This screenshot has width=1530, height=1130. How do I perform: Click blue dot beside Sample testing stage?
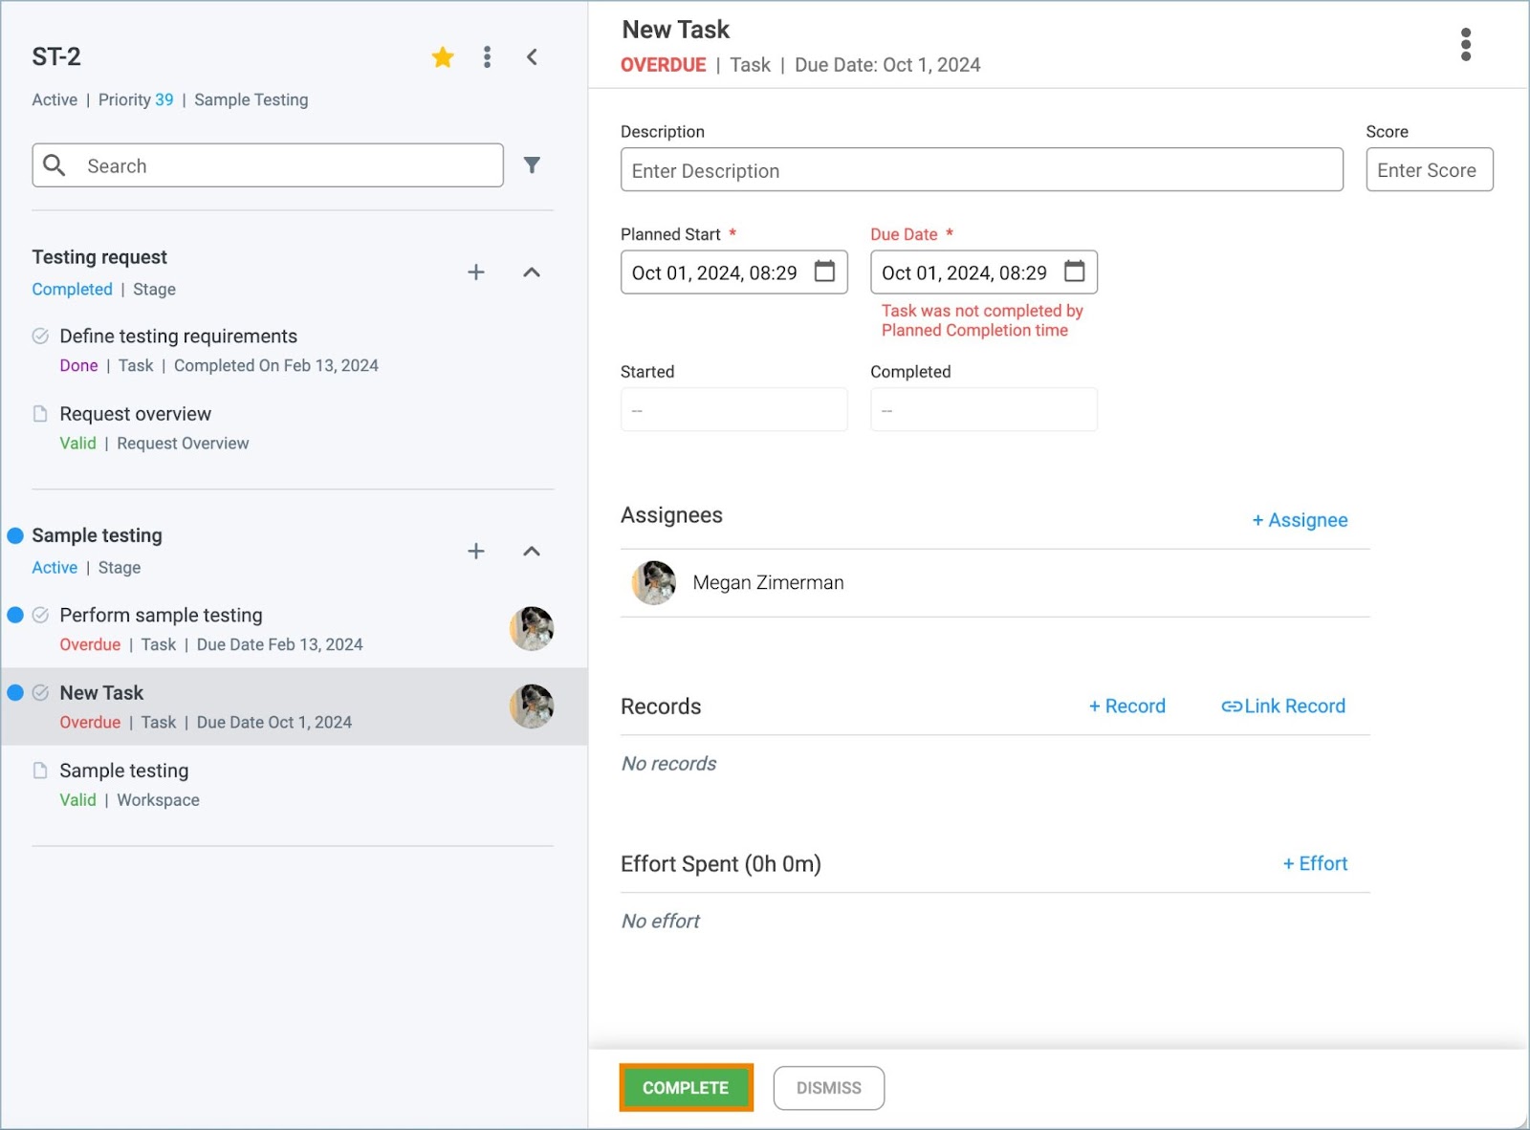tap(15, 535)
